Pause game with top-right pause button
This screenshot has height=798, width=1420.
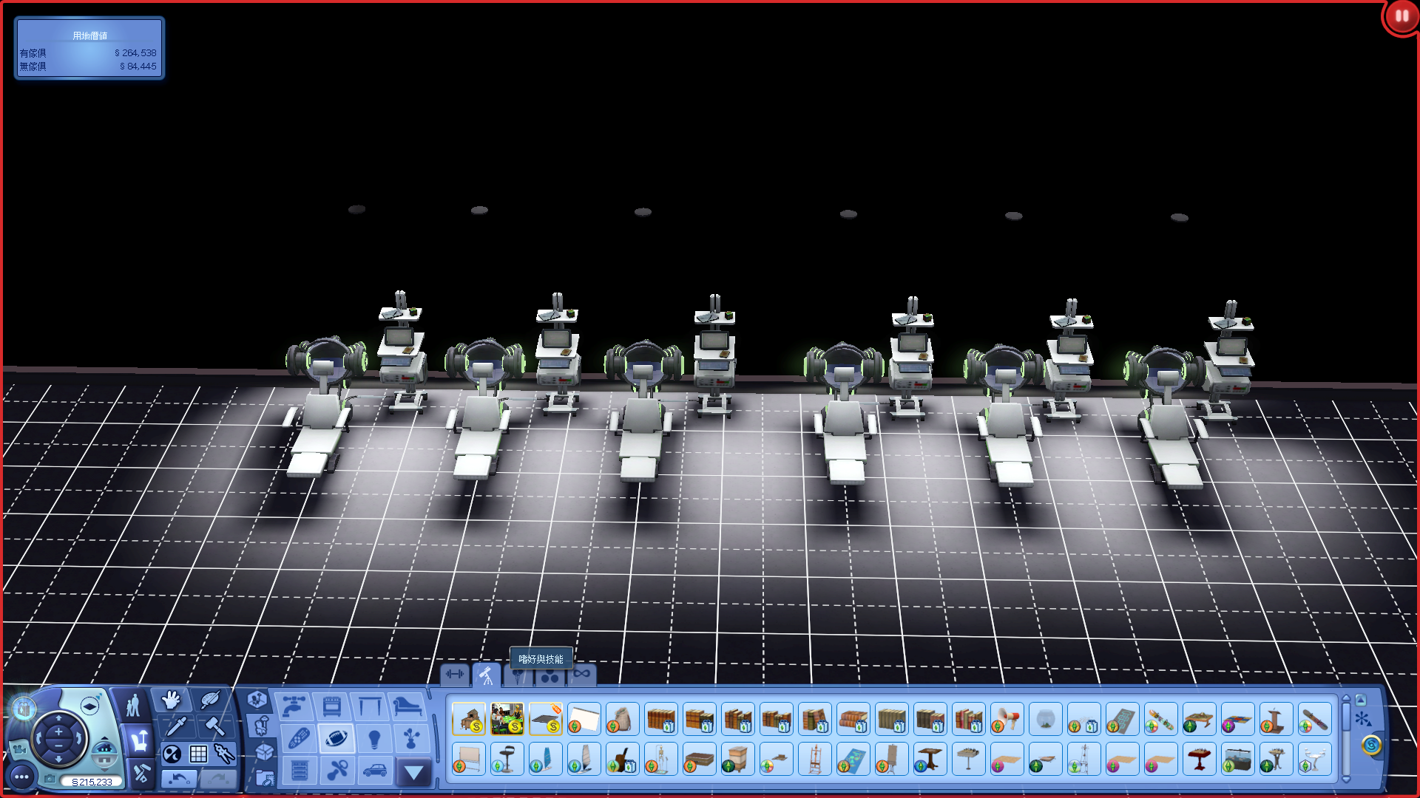1402,16
